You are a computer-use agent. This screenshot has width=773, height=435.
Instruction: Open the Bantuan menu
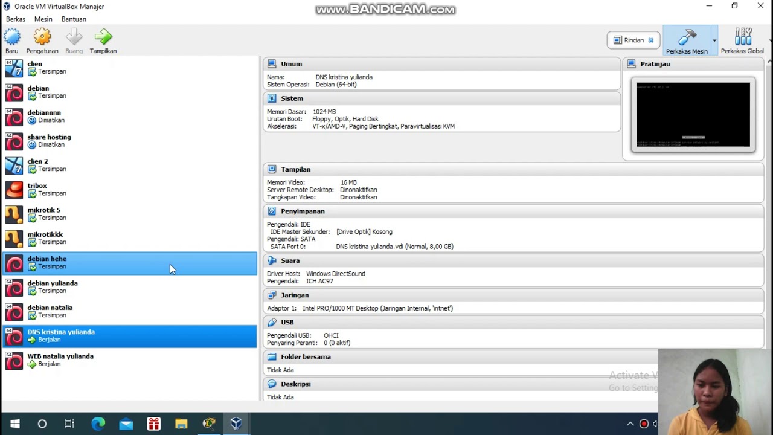[x=74, y=19]
